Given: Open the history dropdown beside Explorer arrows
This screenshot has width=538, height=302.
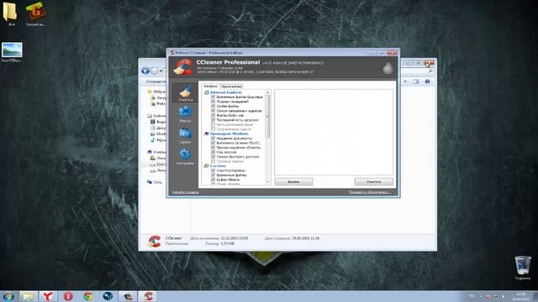Looking at the screenshot, I should [x=161, y=71].
